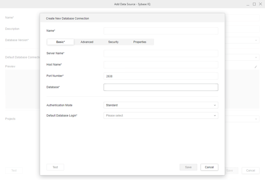Switch to the Basic tab
Image resolution: width=265 pixels, height=180 pixels.
coord(61,42)
